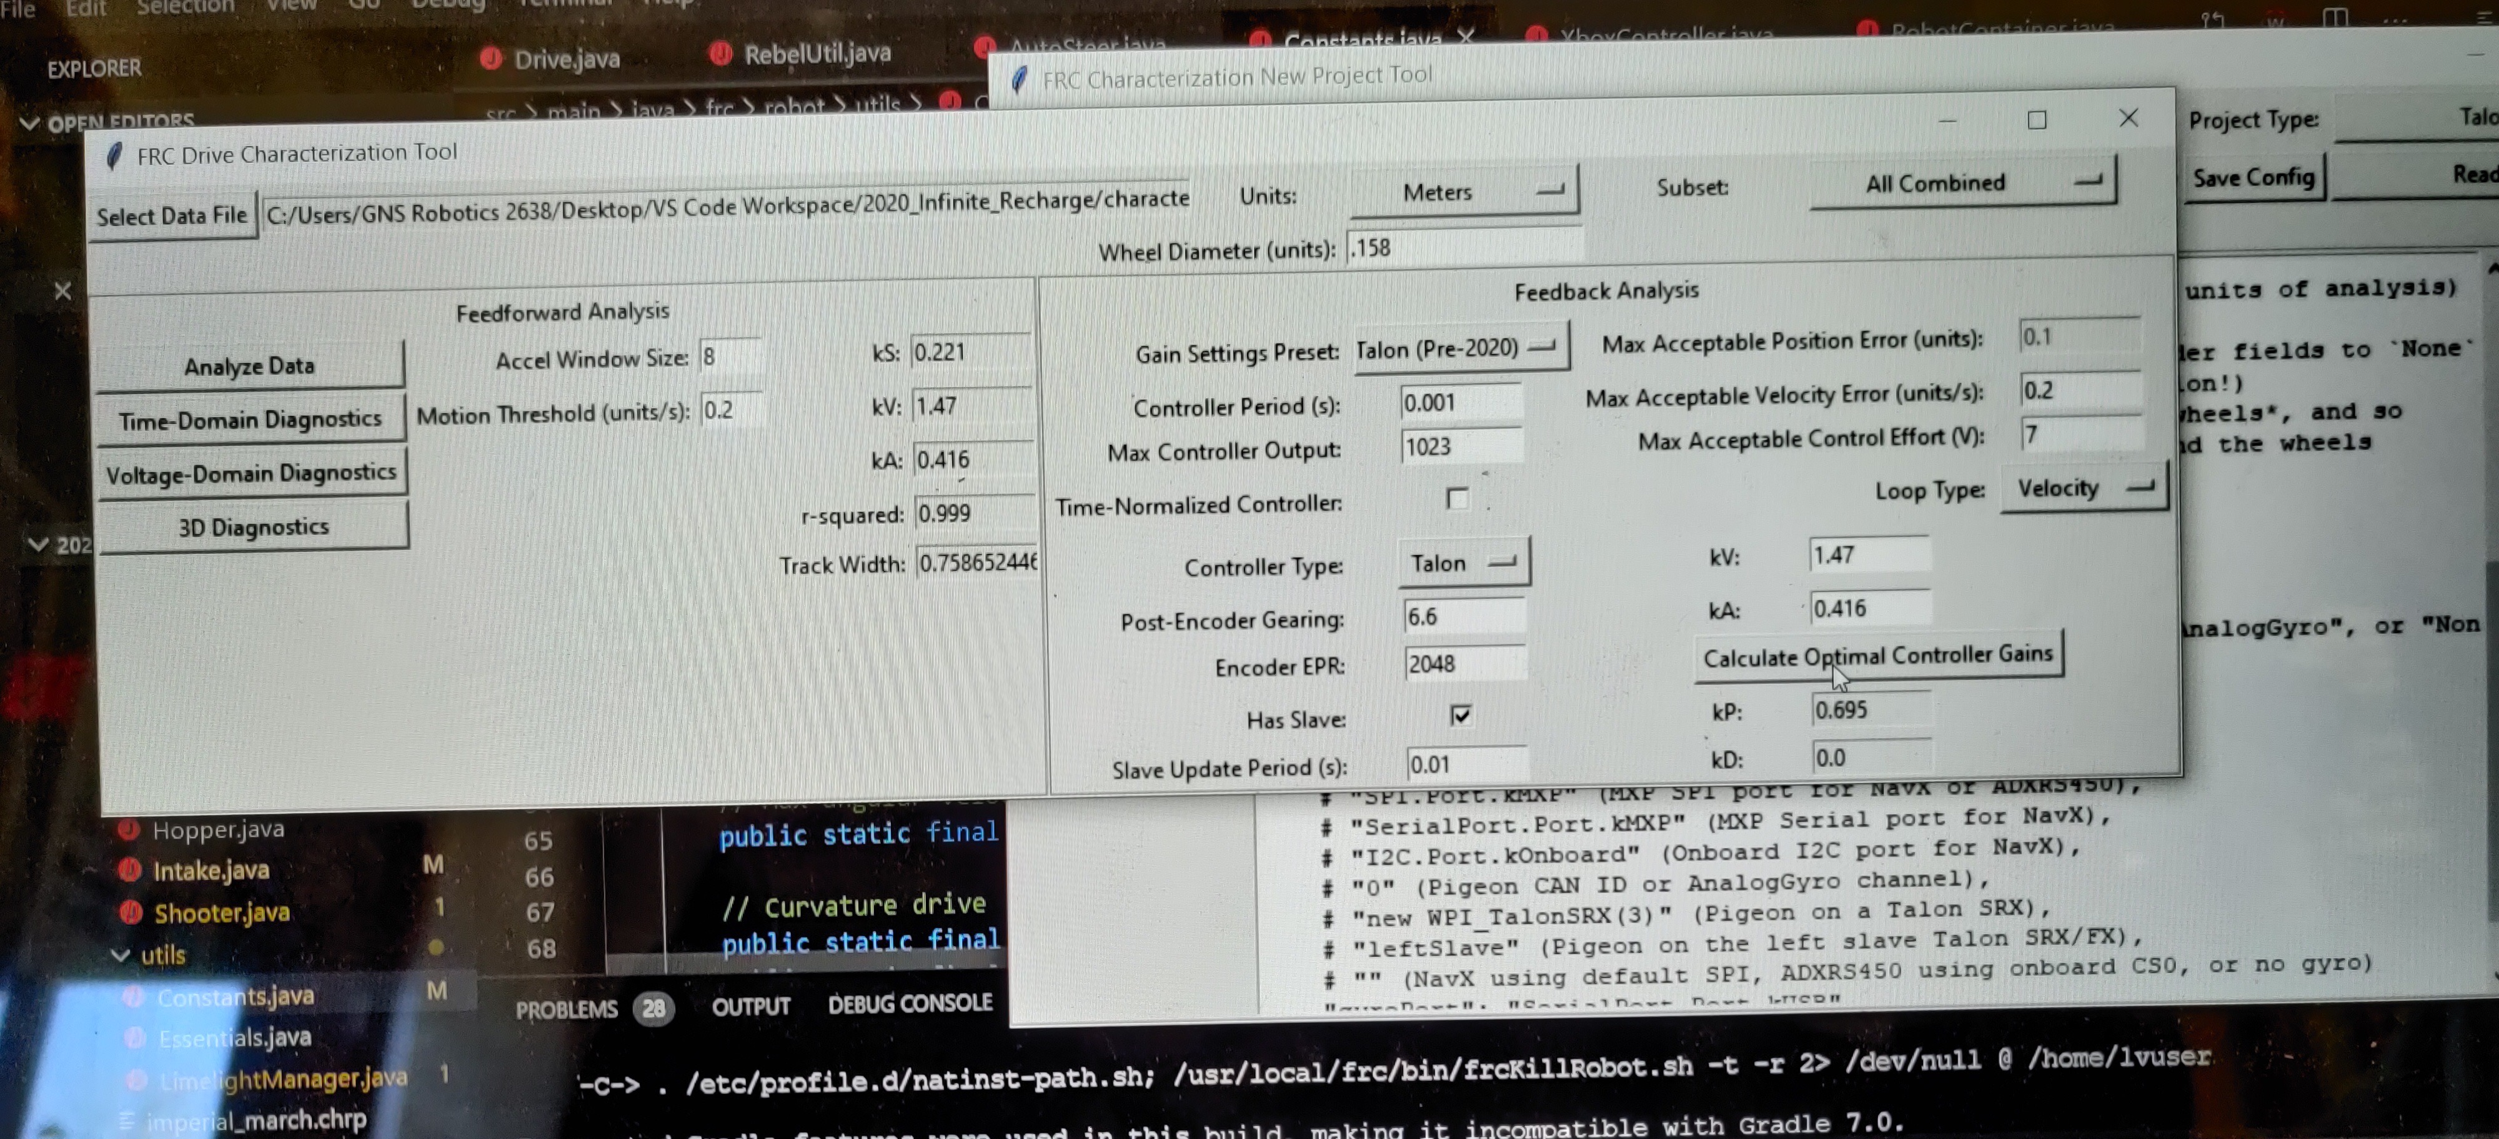The image size is (2499, 1139).
Task: Click the Controller Period field
Action: tap(1461, 402)
